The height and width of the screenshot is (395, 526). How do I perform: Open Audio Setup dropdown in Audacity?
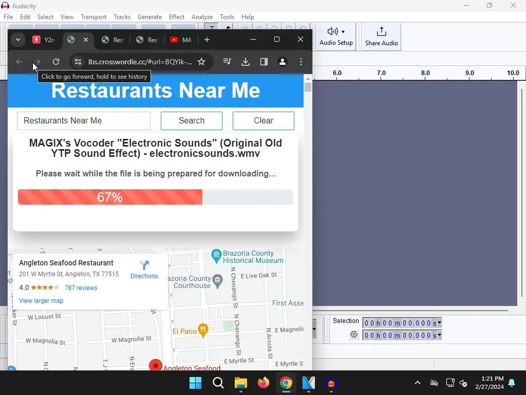pos(336,37)
